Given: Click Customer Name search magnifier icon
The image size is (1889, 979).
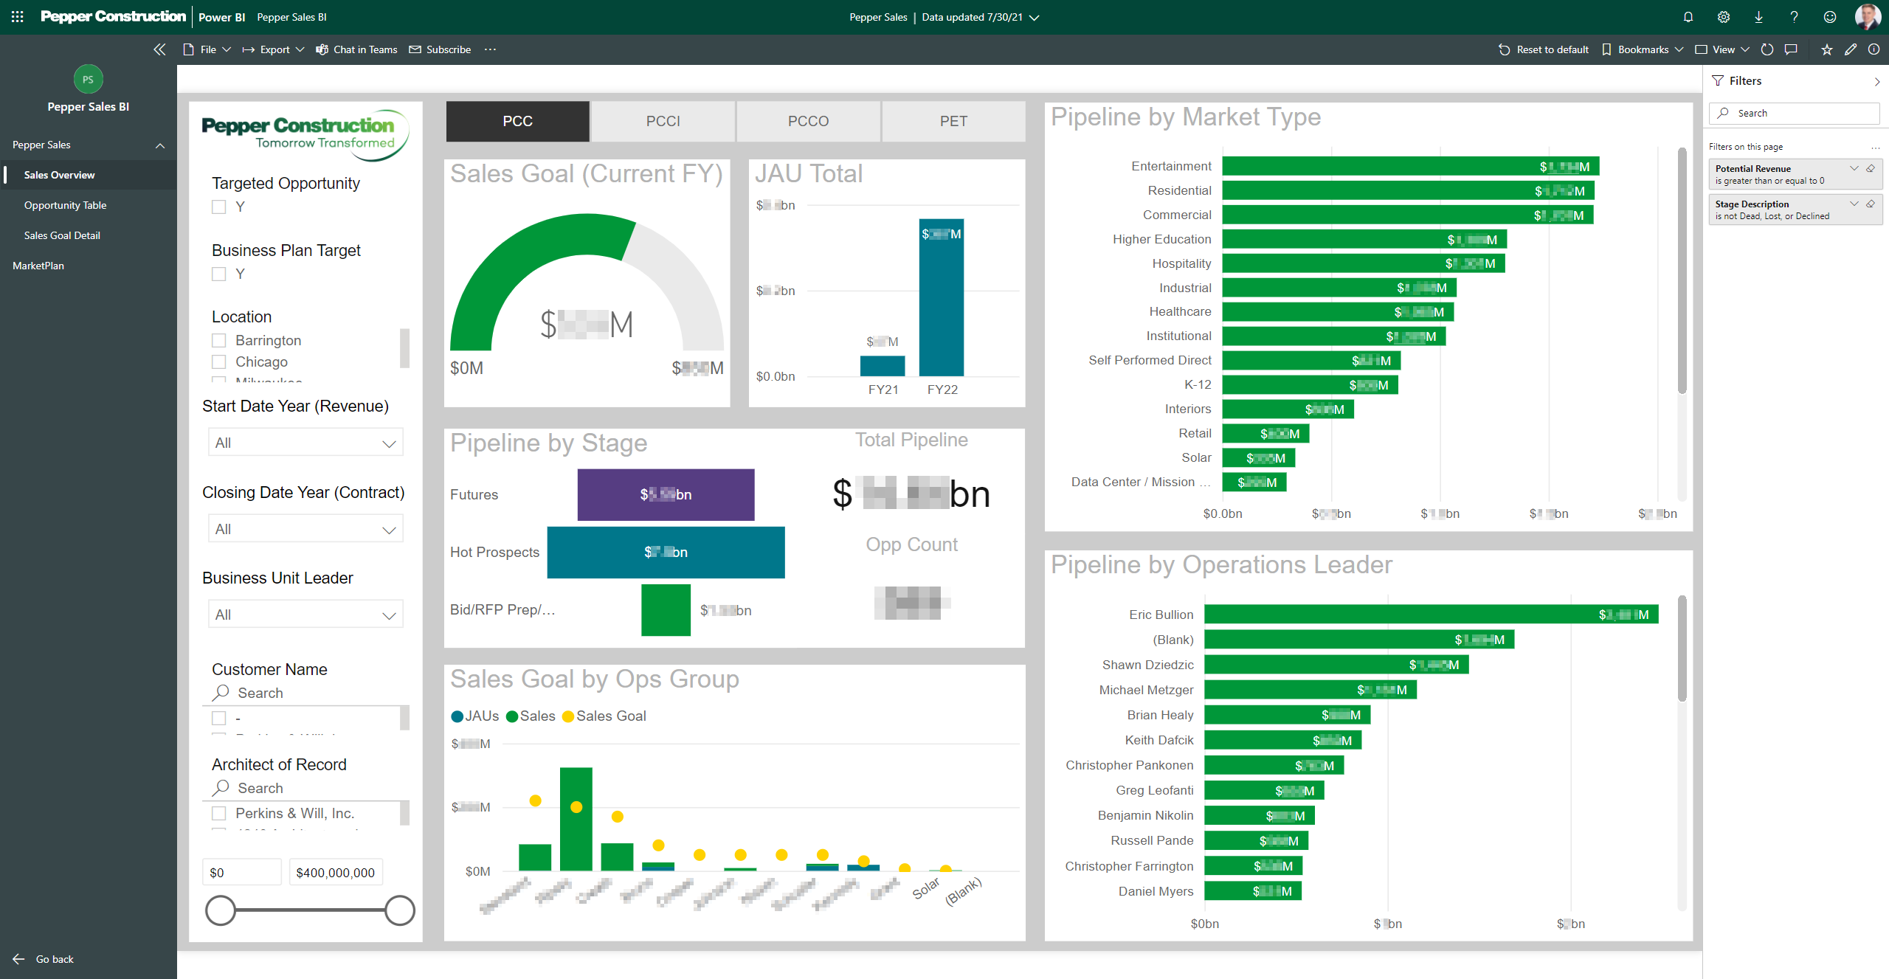Looking at the screenshot, I should point(221,692).
